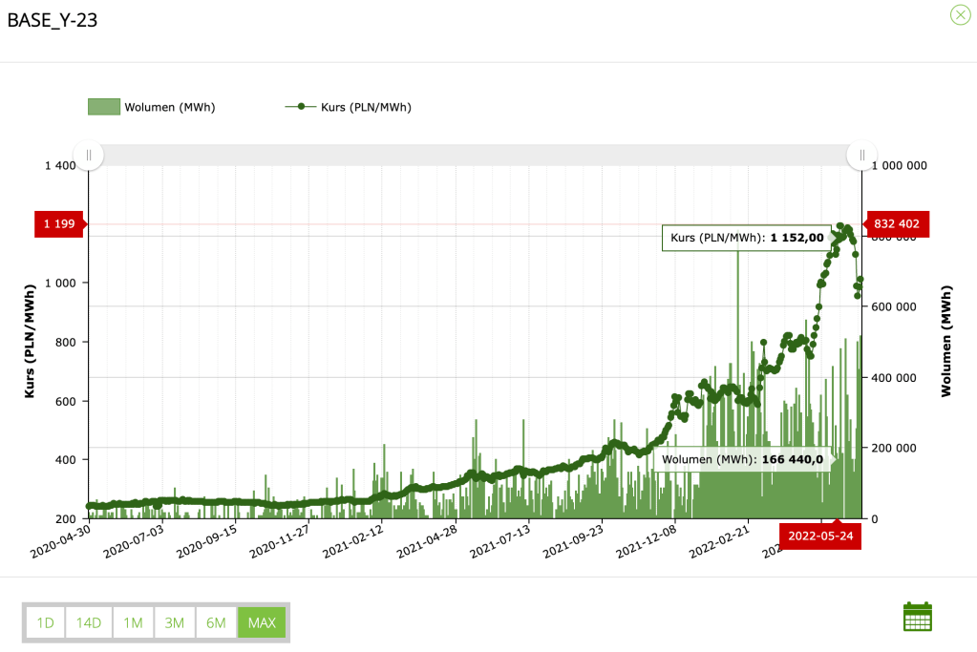
Task: Toggle Kurs (PLN/MWh) series in legend
Action: pyautogui.click(x=366, y=107)
